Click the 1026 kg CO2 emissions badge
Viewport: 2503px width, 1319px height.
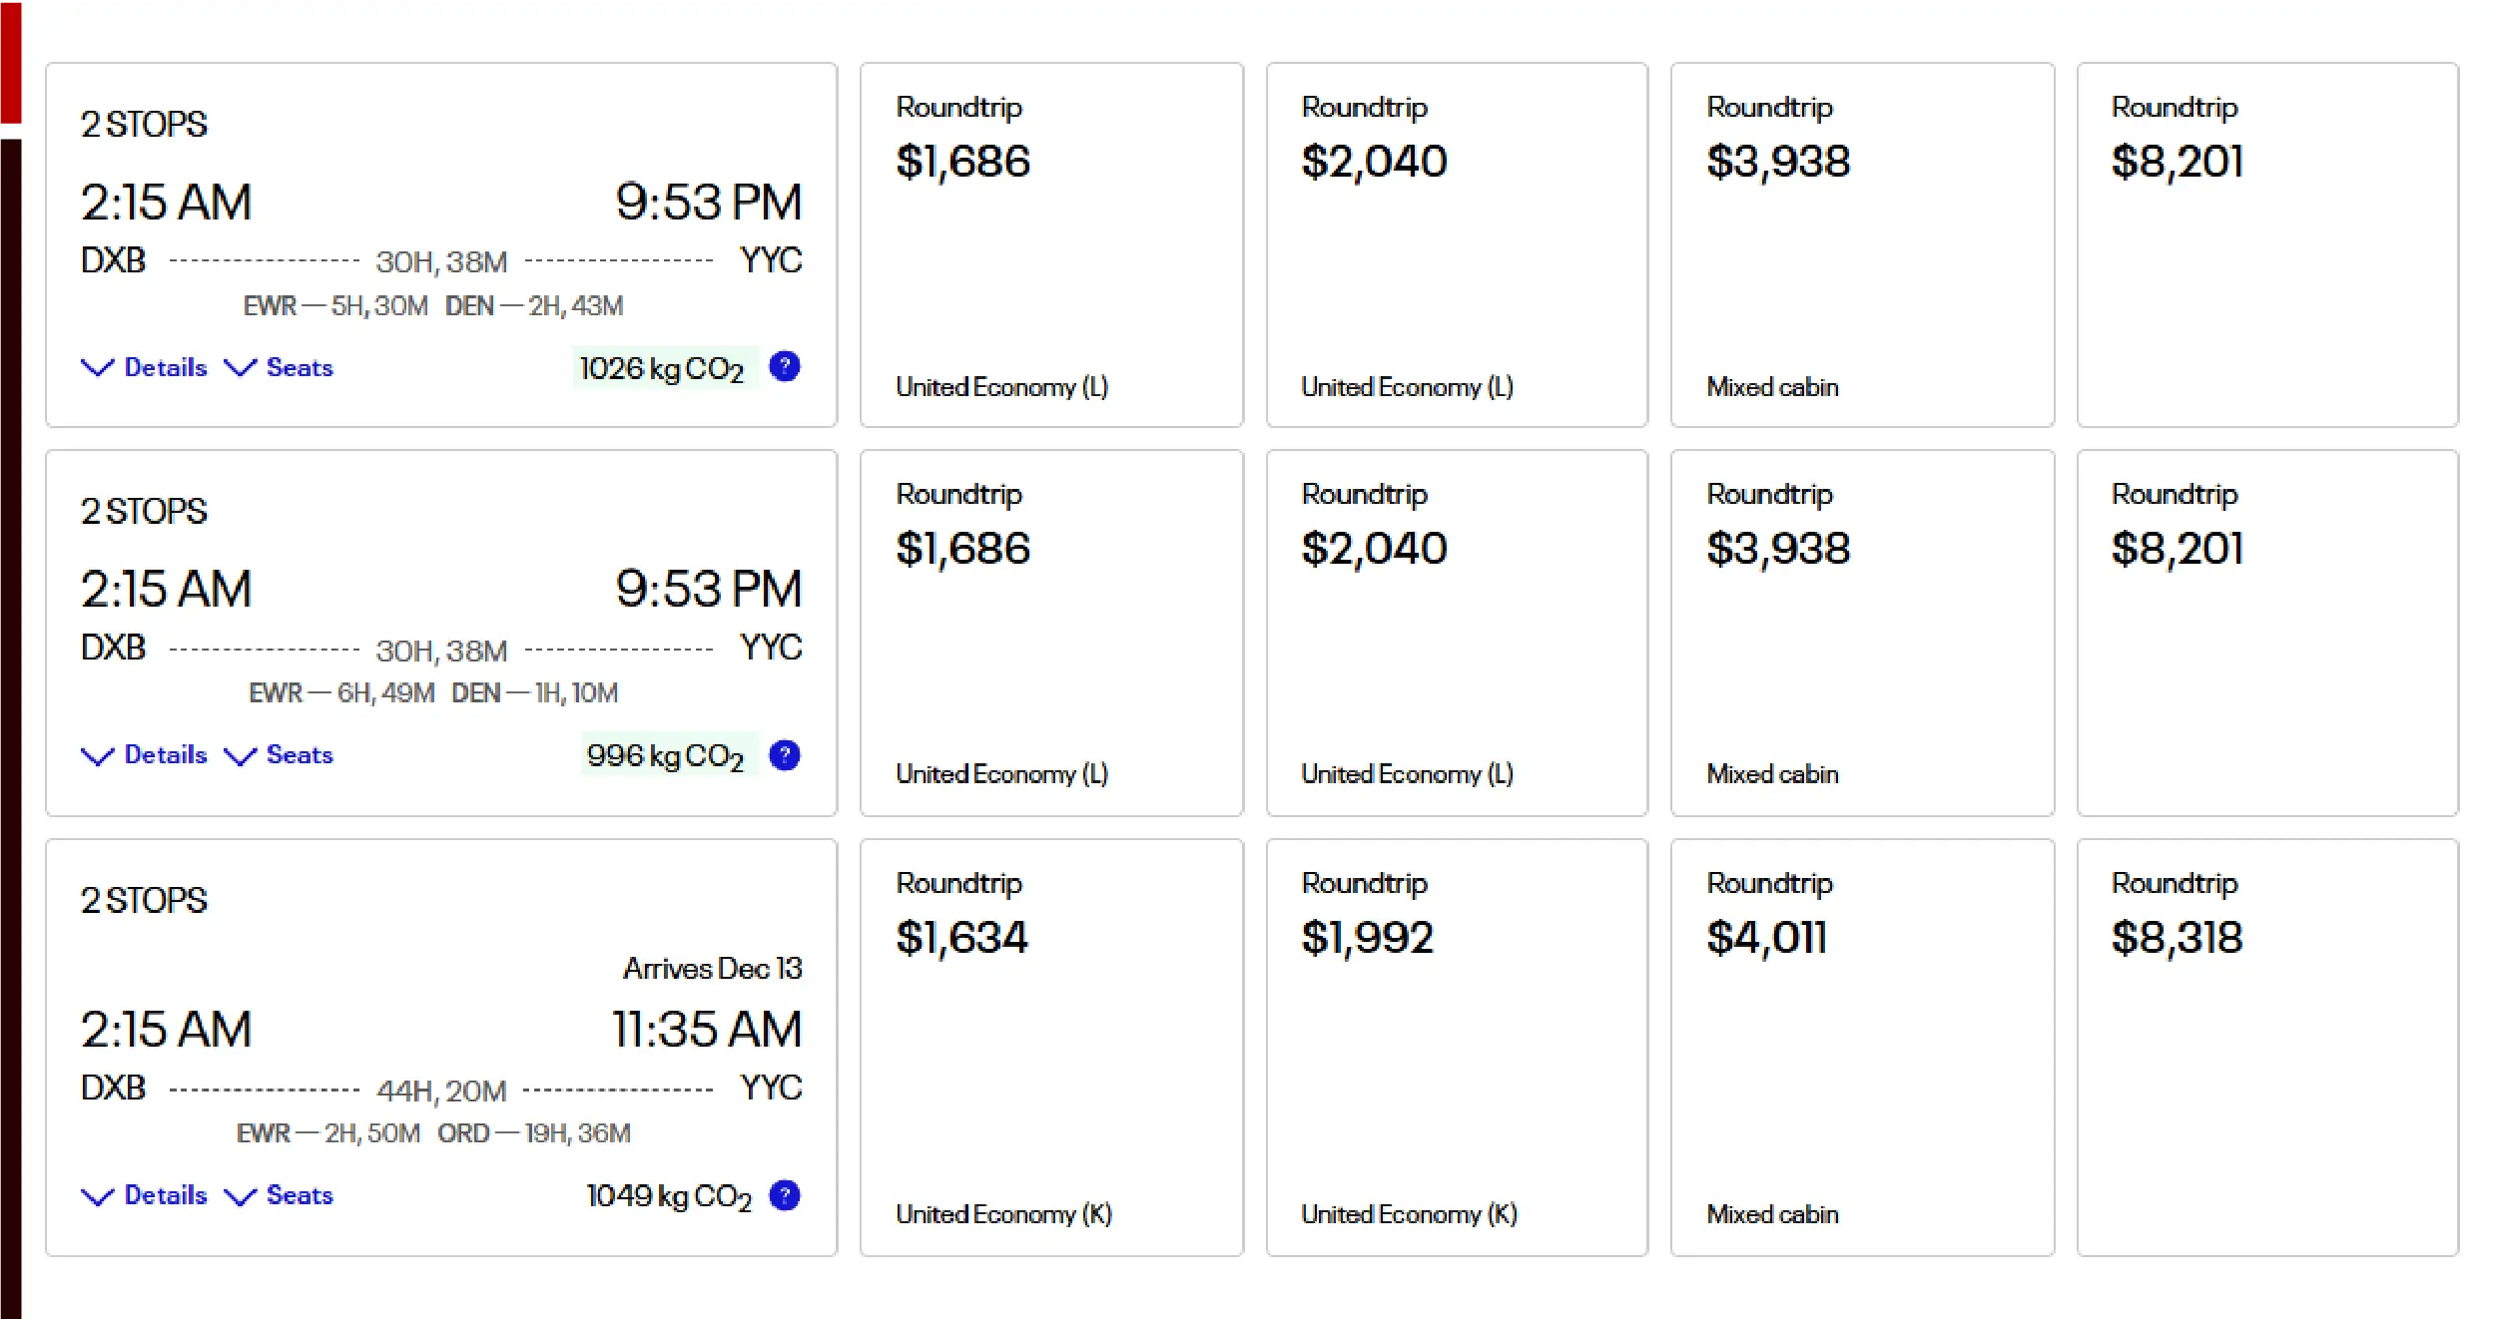click(663, 369)
